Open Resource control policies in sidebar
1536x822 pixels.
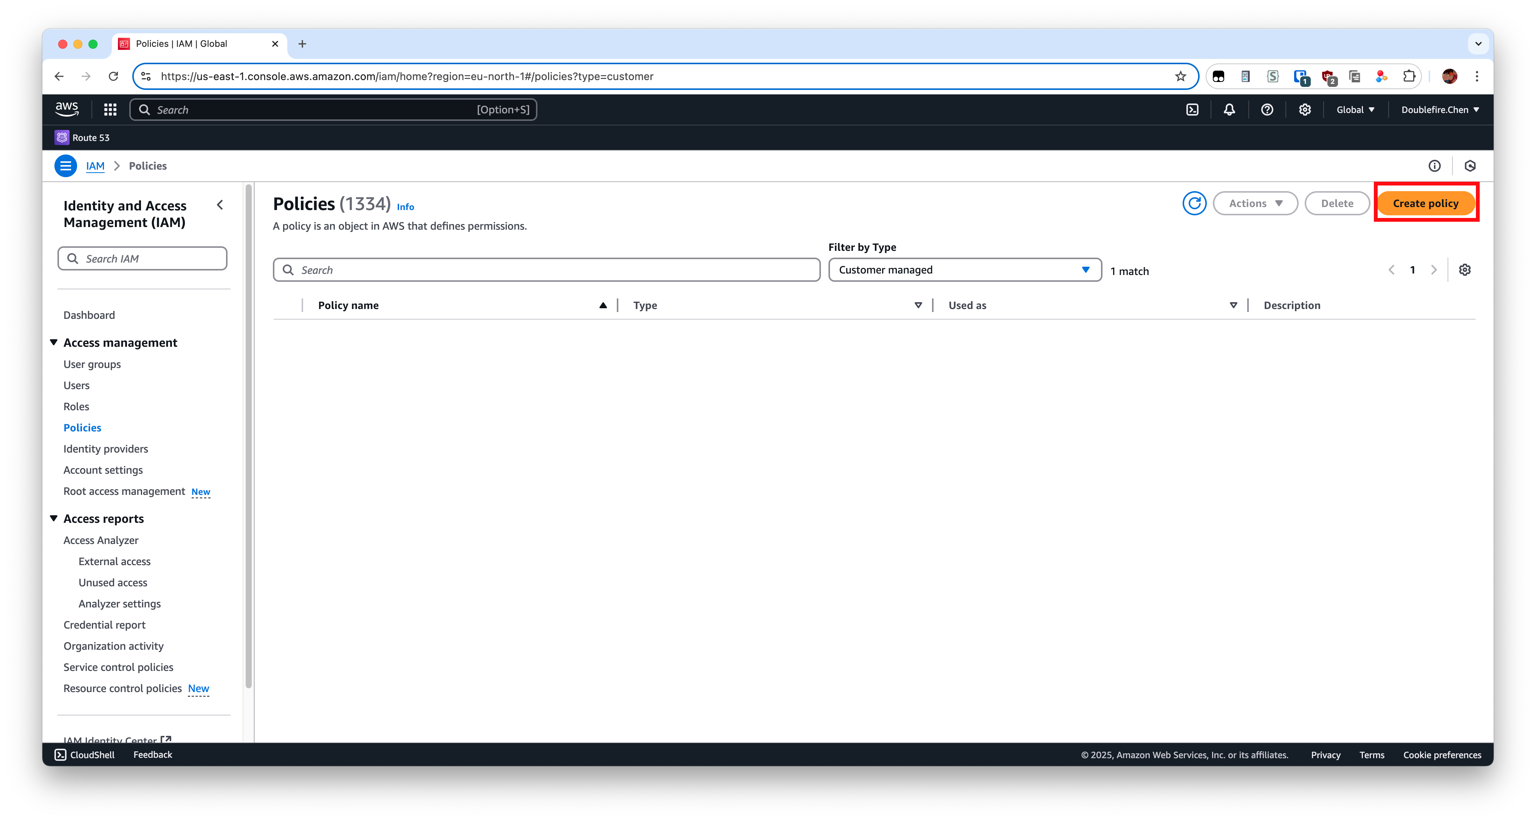pos(122,689)
